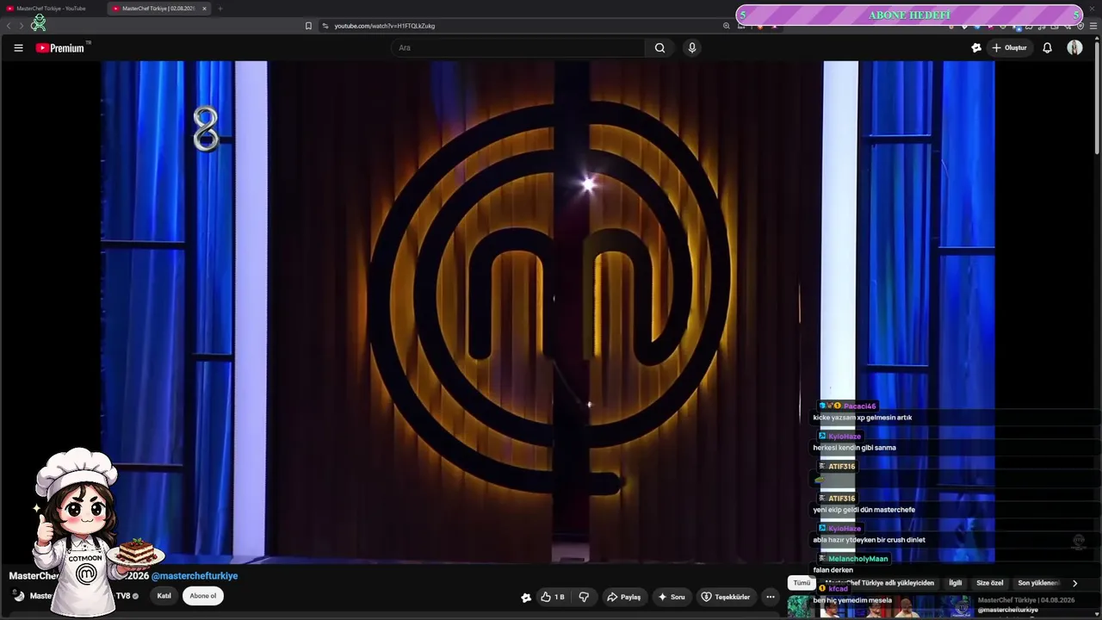1102x620 pixels.
Task: Close the MasterChef Türkiye 02.08.2026 tab
Action: click(204, 9)
